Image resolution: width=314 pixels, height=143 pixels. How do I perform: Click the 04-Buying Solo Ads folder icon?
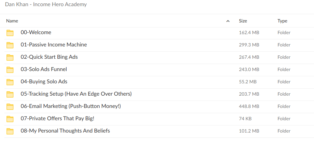[x=10, y=82]
